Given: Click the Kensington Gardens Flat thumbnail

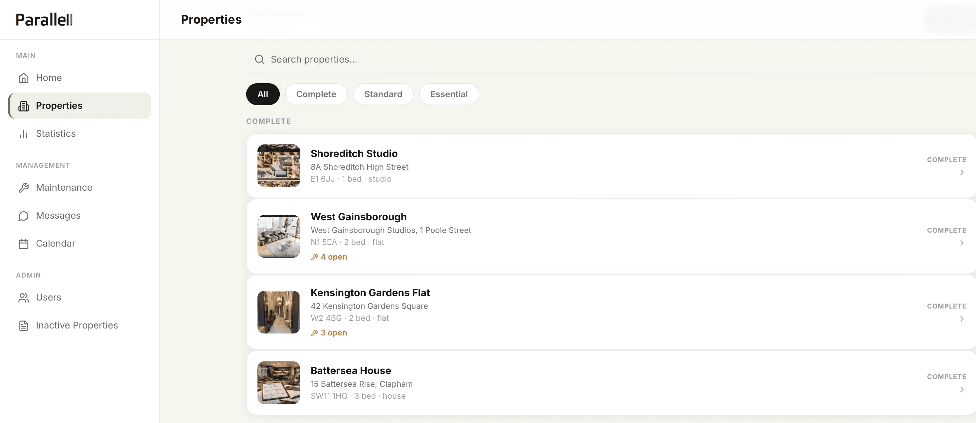Looking at the screenshot, I should (278, 312).
